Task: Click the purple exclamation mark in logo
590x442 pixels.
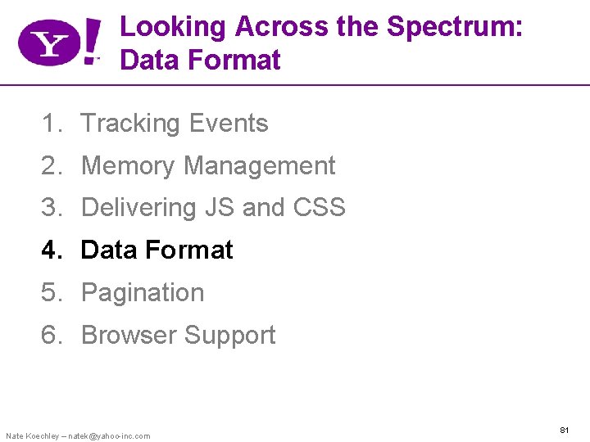Action: click(x=93, y=39)
